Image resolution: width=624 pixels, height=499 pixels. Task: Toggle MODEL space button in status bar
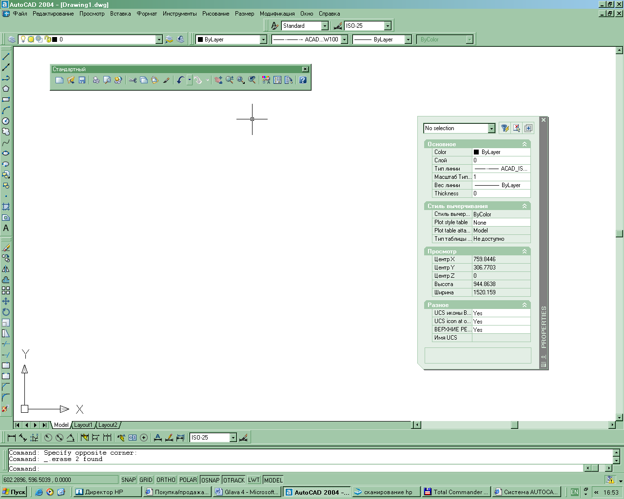(x=273, y=480)
